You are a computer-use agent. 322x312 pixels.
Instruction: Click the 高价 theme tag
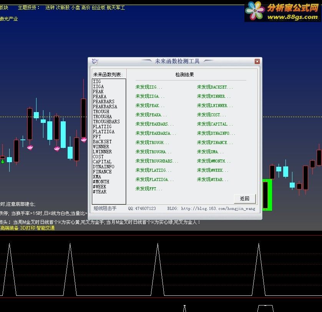point(86,8)
